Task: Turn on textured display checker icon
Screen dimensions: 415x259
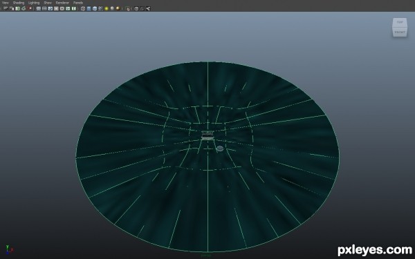Action: 100,8
